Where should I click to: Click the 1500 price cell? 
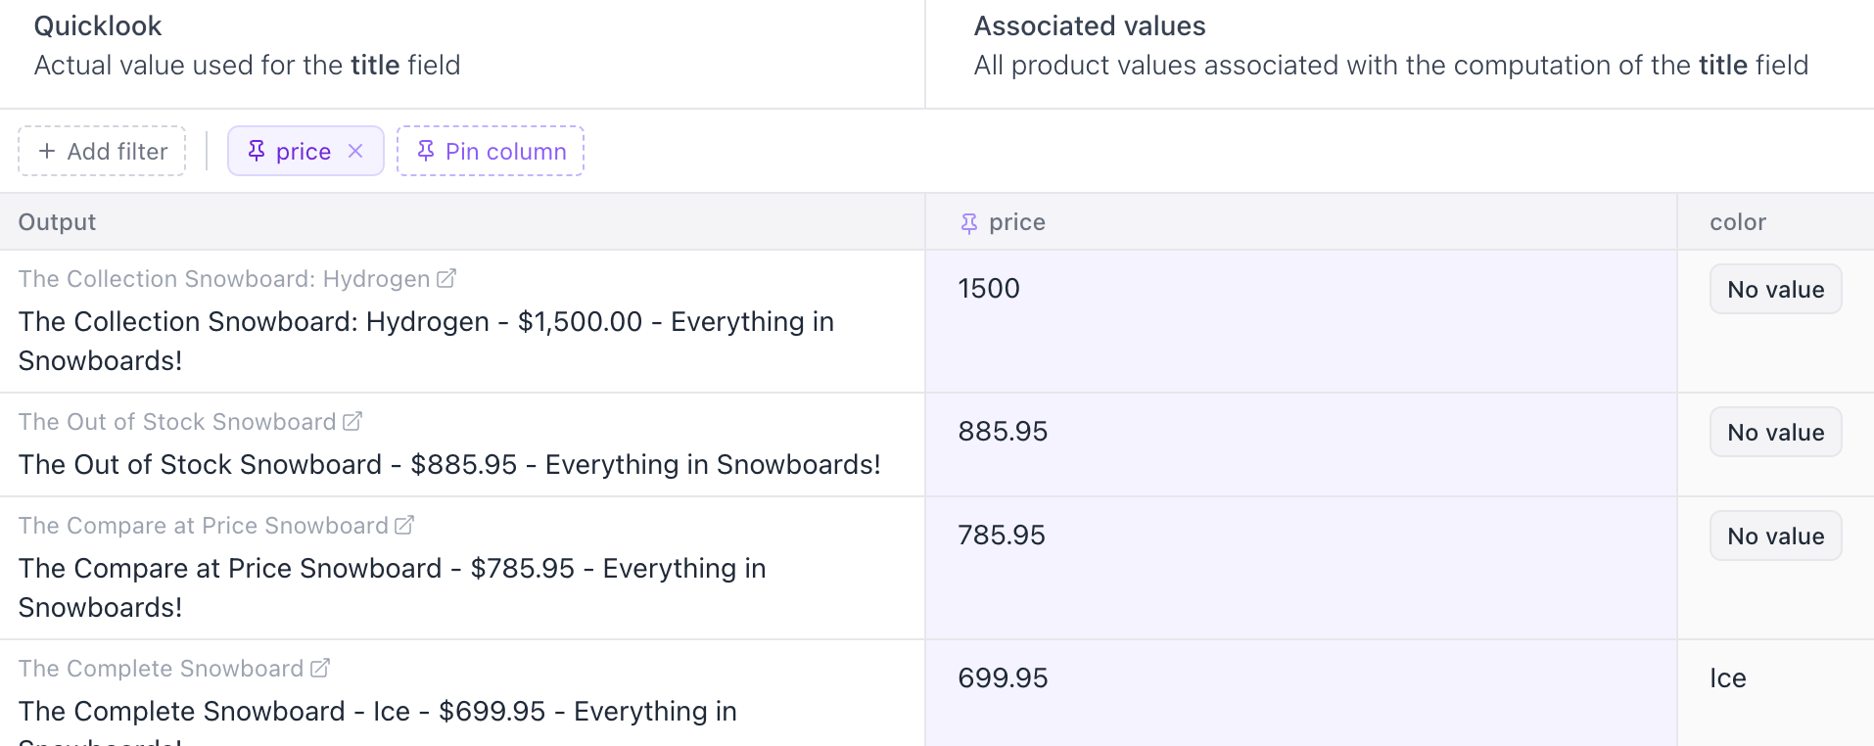click(x=988, y=289)
